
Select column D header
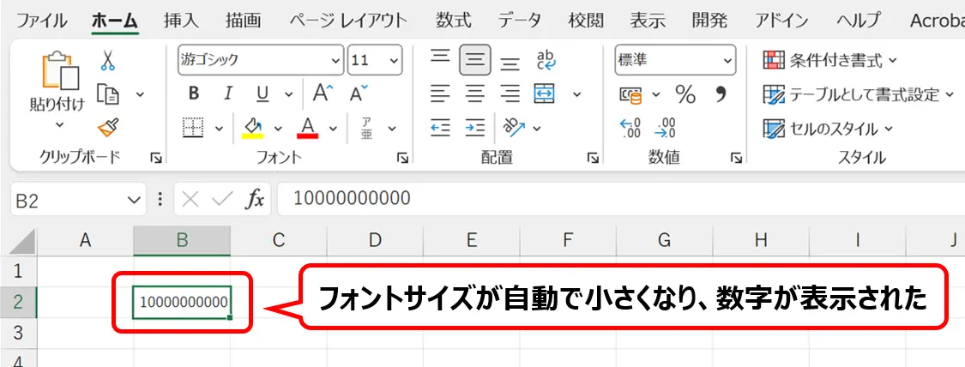point(375,240)
